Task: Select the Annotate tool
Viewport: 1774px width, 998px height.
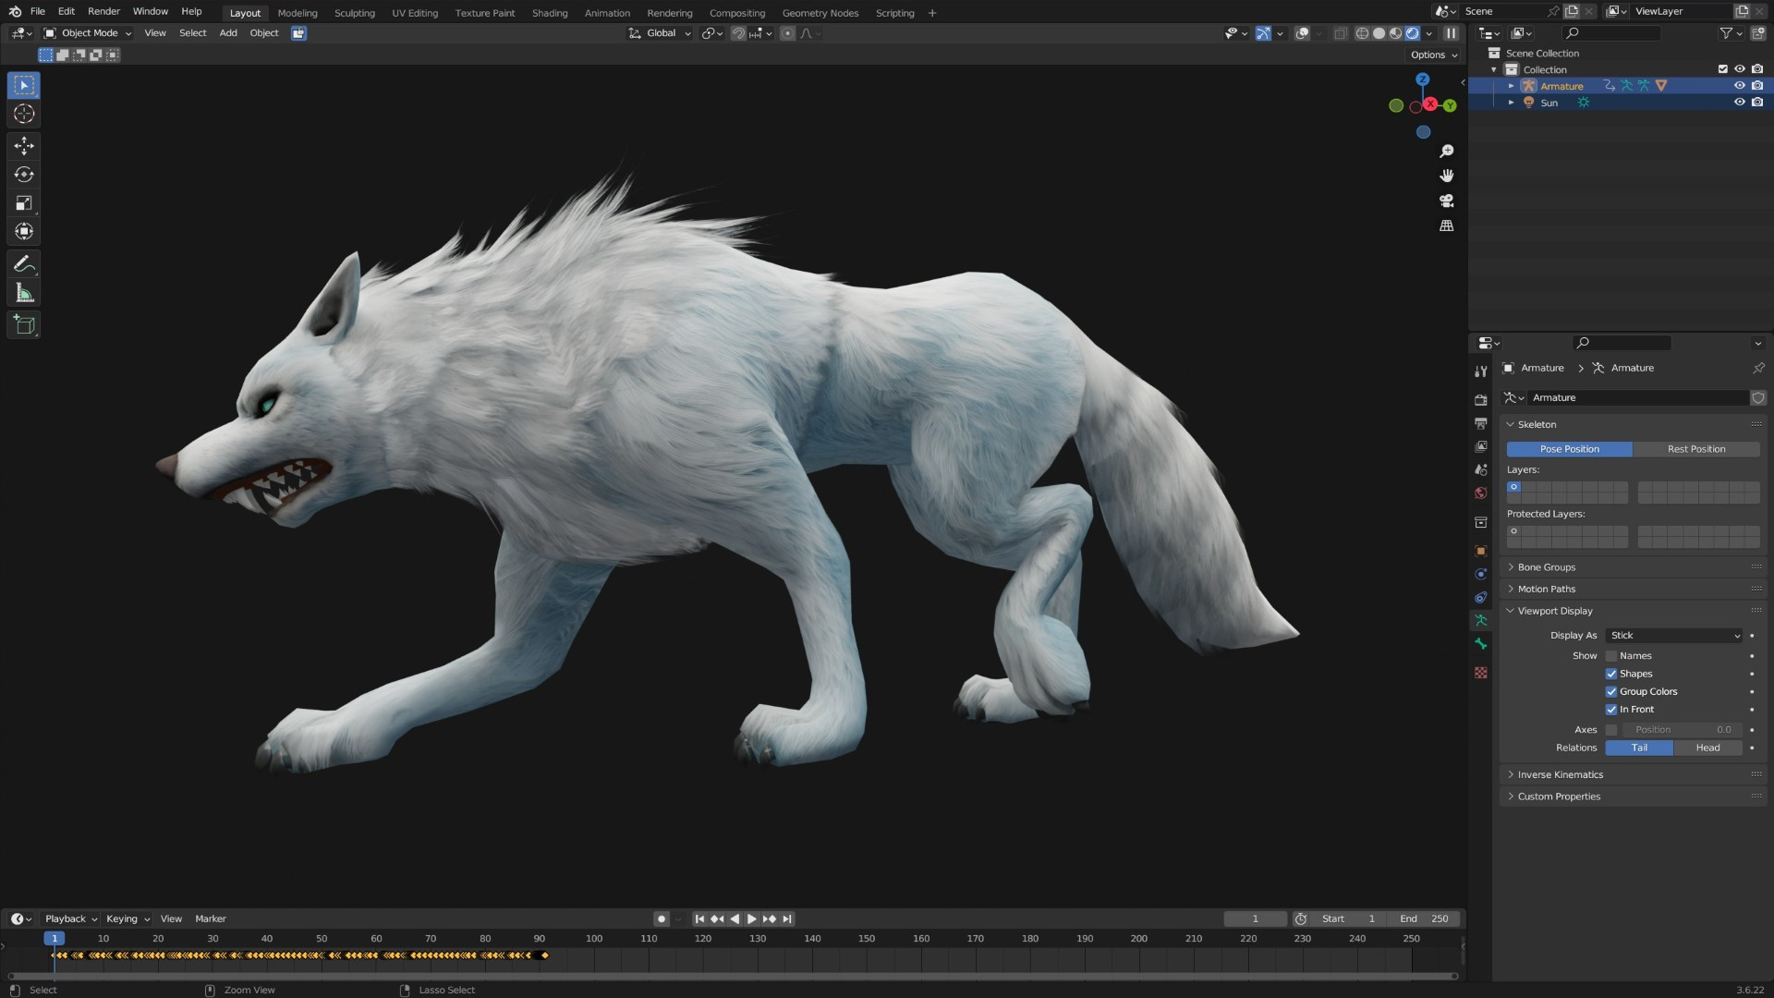Action: pos(24,264)
